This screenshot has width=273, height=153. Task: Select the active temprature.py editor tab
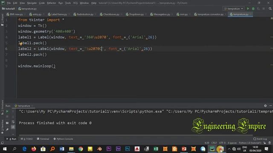tap(240, 14)
